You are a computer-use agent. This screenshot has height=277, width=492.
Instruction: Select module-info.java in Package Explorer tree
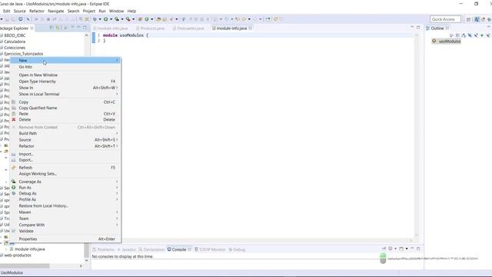tap(29, 249)
